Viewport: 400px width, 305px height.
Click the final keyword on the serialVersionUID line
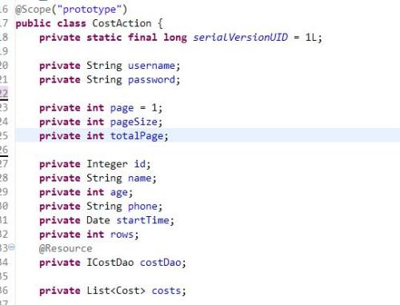click(x=142, y=38)
